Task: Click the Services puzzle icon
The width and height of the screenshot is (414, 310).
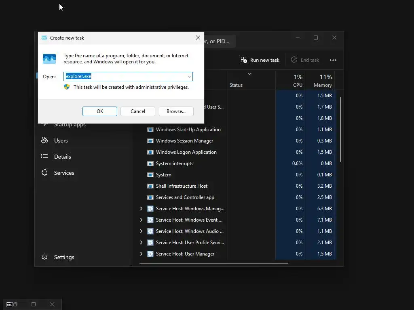Action: click(44, 172)
